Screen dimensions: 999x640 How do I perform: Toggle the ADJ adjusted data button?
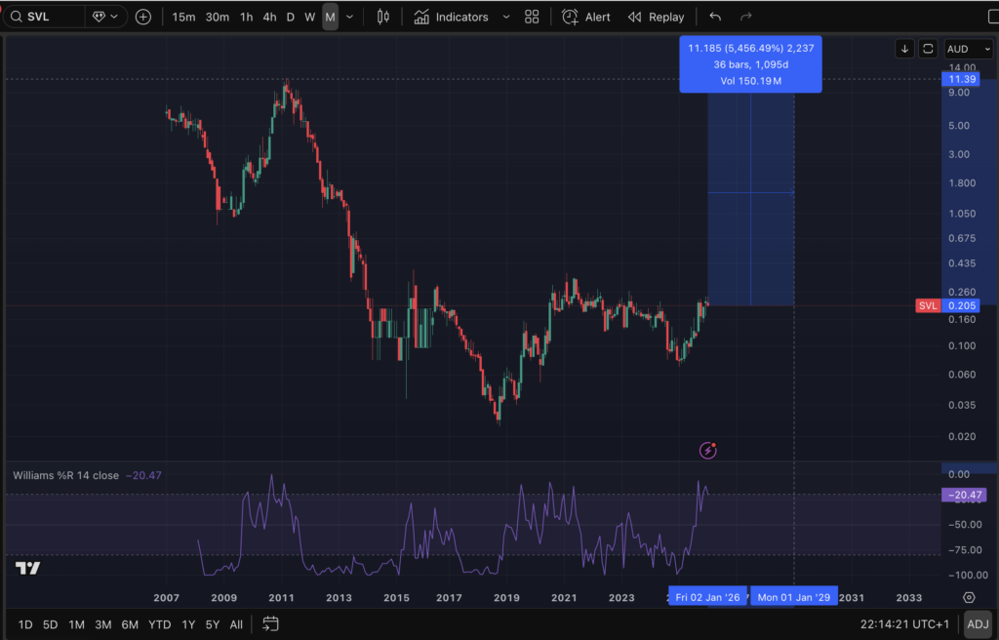(978, 623)
